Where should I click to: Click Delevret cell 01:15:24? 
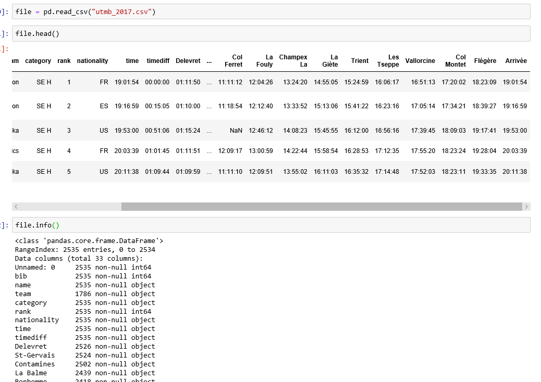pos(188,131)
